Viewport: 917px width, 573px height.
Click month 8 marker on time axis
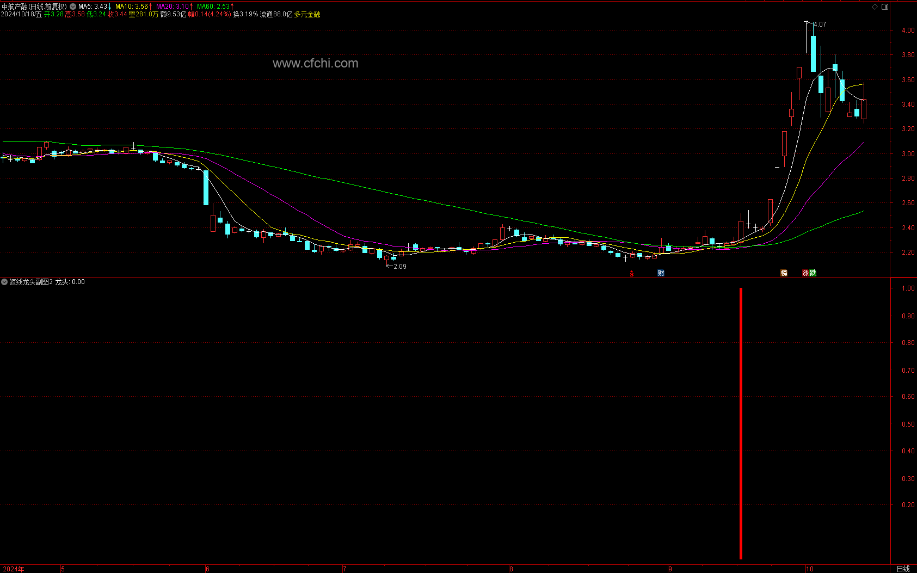pyautogui.click(x=511, y=569)
